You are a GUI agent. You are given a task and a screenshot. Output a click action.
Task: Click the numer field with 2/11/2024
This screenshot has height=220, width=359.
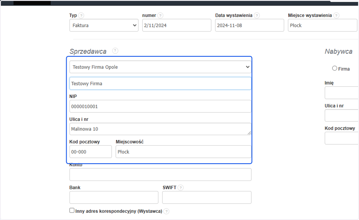177,25
